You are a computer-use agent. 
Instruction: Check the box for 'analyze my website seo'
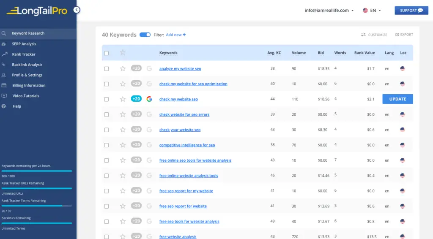click(106, 69)
